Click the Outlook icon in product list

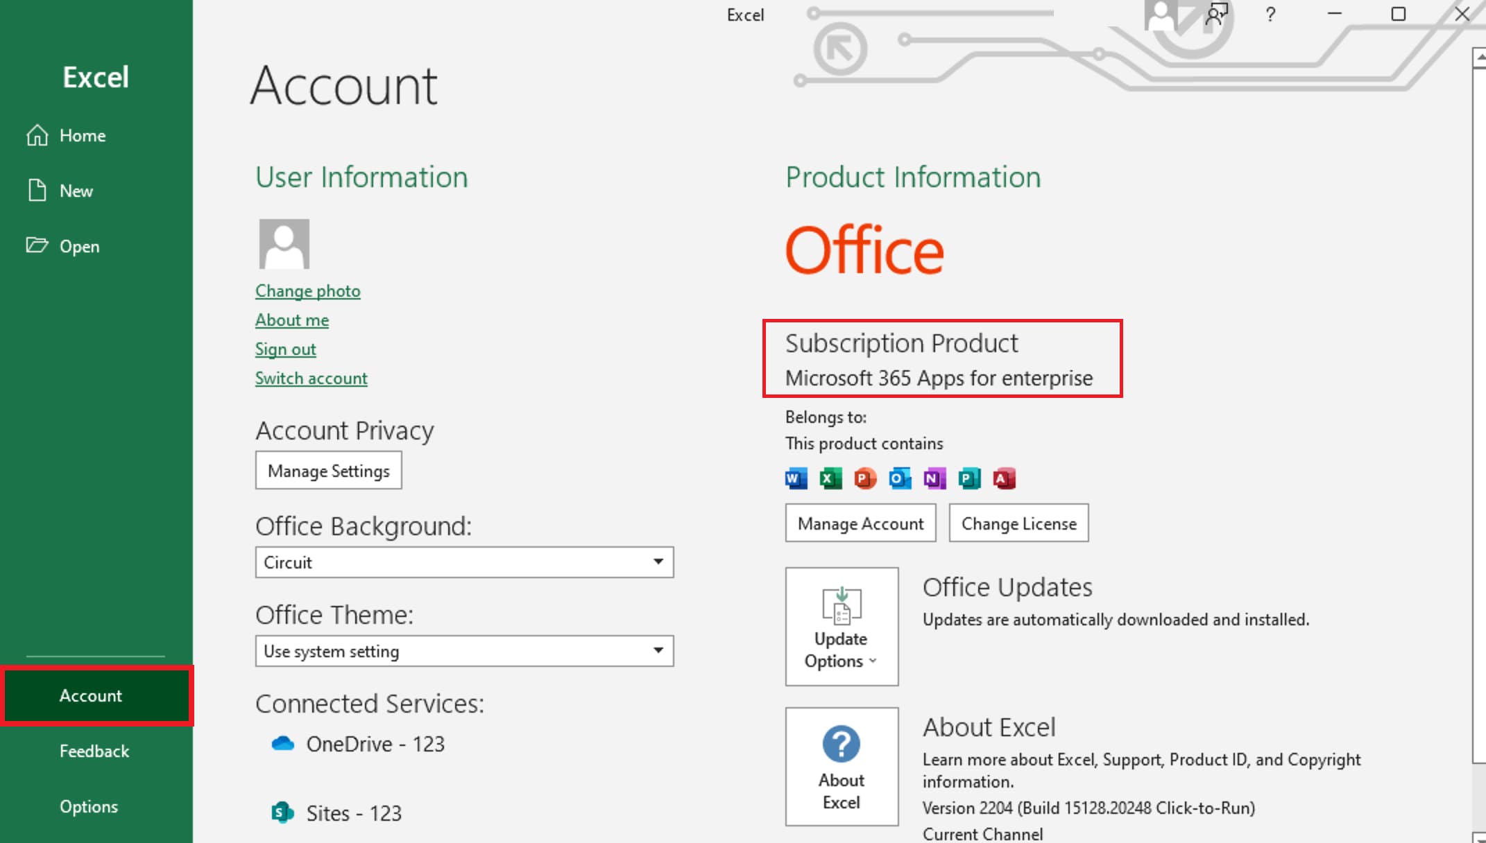click(x=900, y=478)
